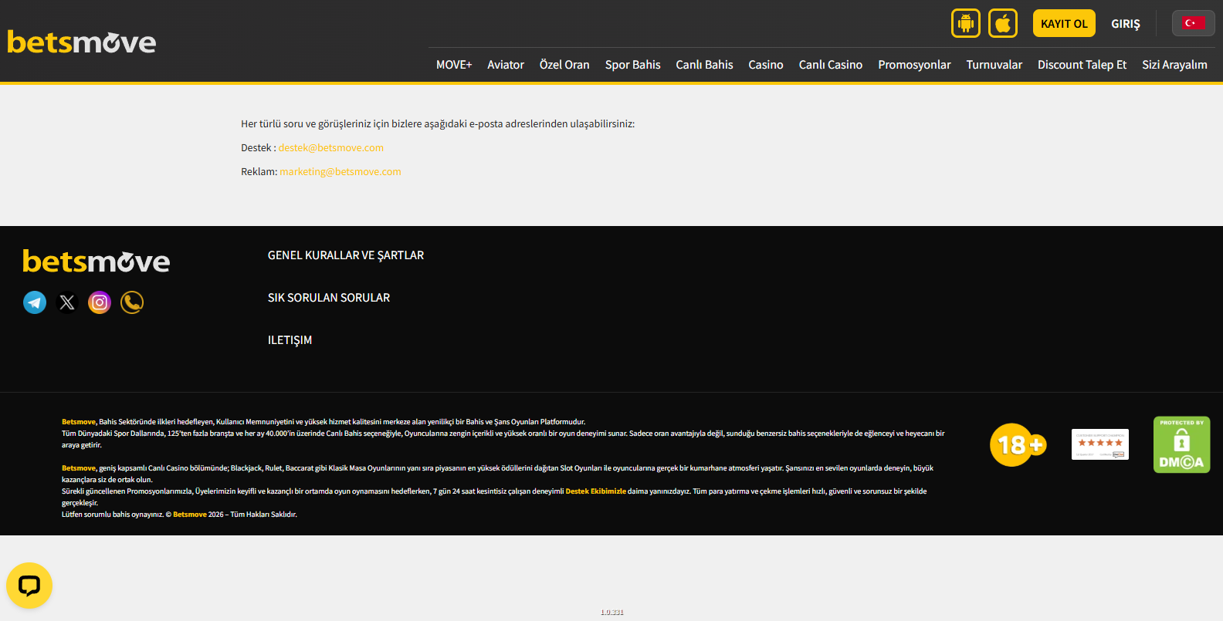Click the 18+ age restriction badge
The image size is (1223, 621).
tap(1018, 445)
